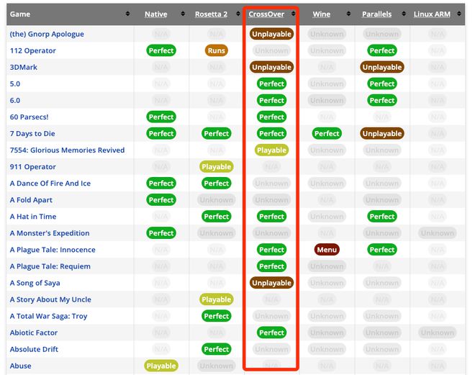Click Perfect Native badge for 60 Parsecs!
This screenshot has width=475, height=375.
point(161,117)
